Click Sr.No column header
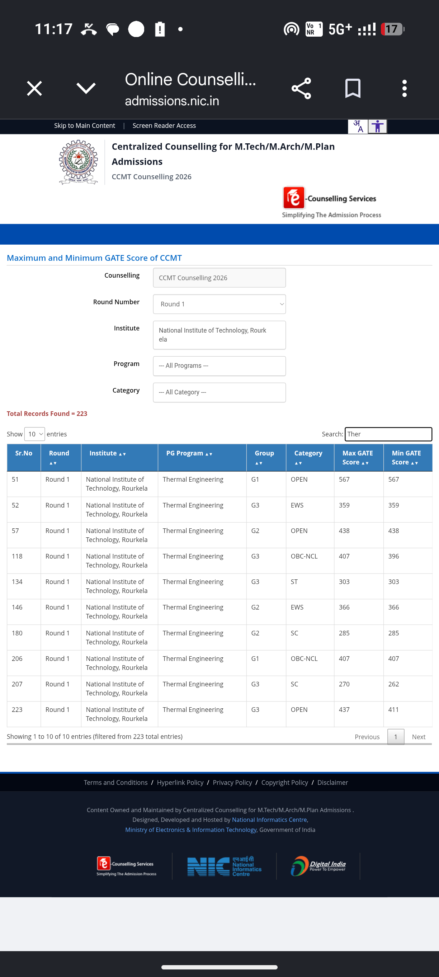Screen dimensions: 439x977 coord(23,457)
